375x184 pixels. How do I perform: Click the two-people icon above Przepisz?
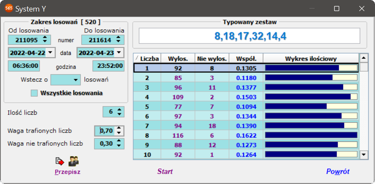pos(74,161)
